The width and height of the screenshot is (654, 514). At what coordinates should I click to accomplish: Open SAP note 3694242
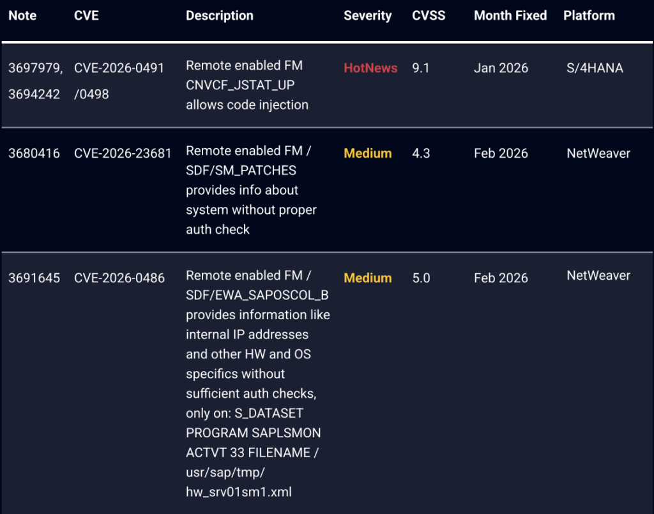pos(34,94)
